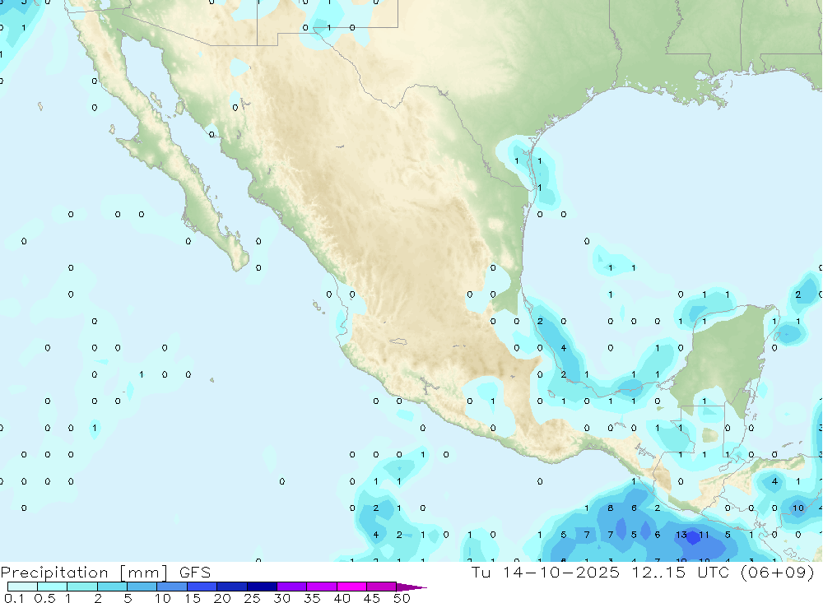The width and height of the screenshot is (823, 603).
Task: Pick the legend swatch between 5 and 10
Action: [142, 587]
